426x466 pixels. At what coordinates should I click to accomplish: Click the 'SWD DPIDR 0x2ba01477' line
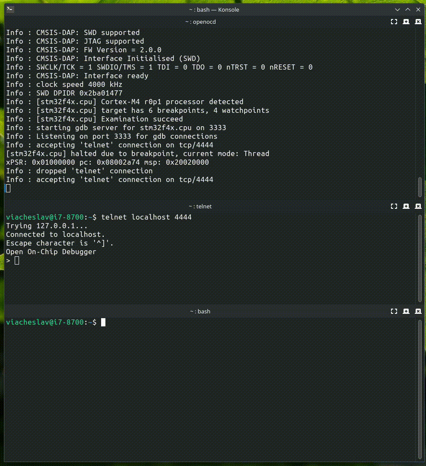64,93
